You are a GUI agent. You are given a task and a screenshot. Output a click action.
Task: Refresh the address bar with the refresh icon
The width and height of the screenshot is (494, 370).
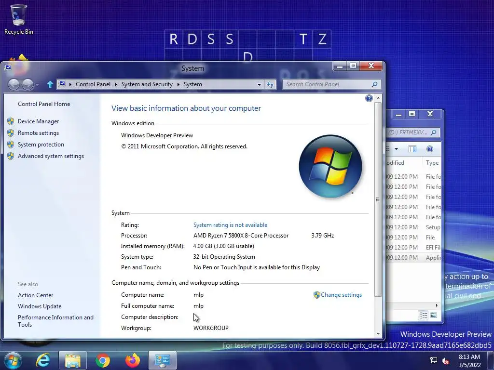pos(270,84)
